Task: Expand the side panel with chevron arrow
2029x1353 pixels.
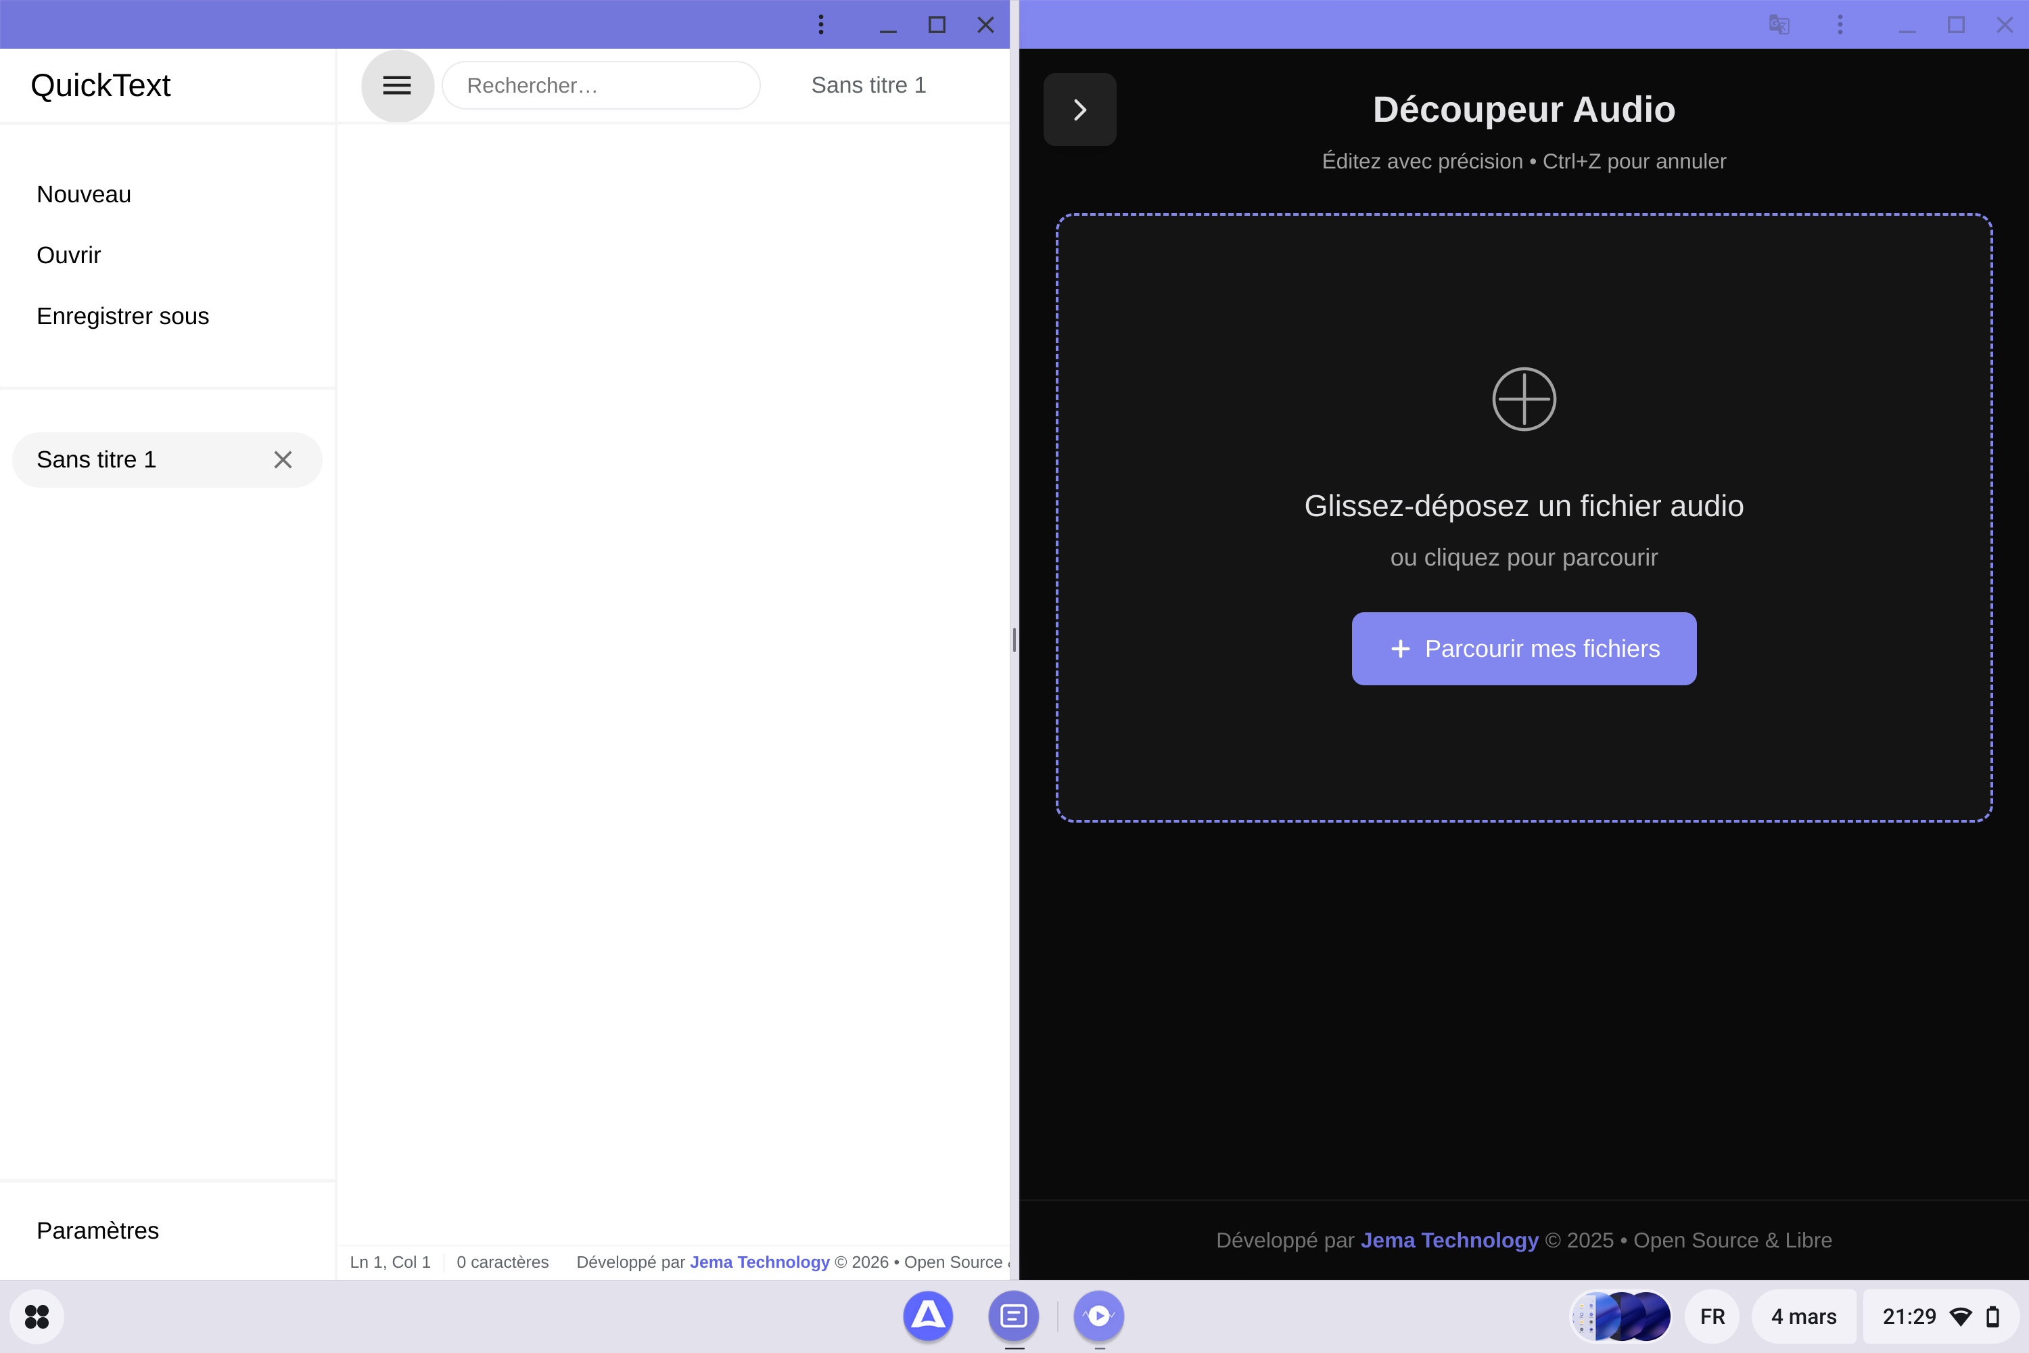Action: [x=1079, y=110]
